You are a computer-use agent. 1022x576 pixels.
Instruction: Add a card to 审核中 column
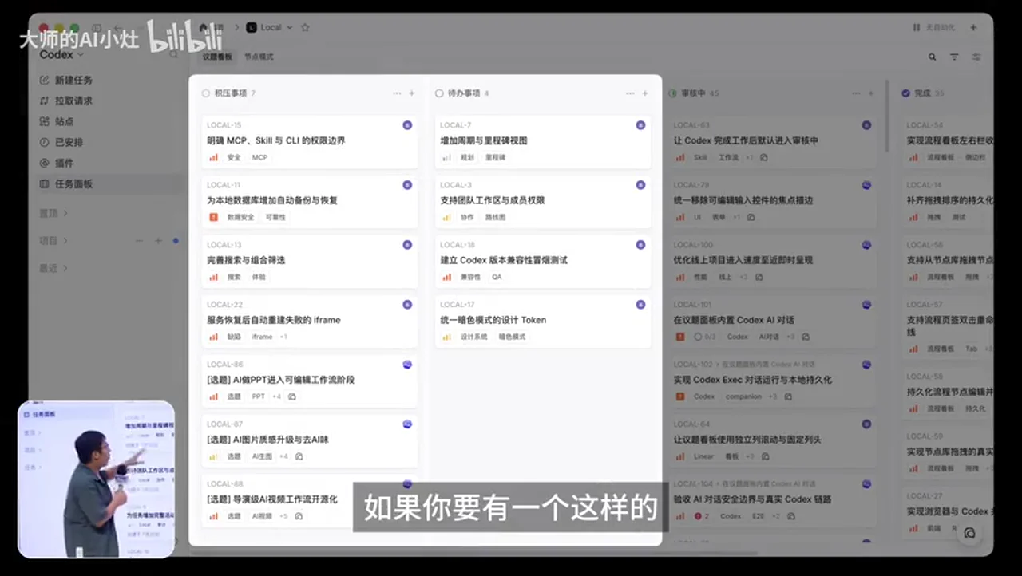point(873,93)
